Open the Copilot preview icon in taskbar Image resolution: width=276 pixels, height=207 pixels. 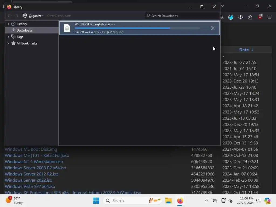point(267,201)
